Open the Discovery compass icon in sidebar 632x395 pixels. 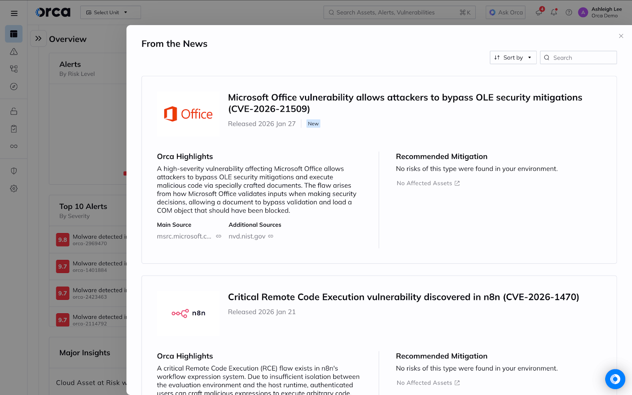[14, 87]
